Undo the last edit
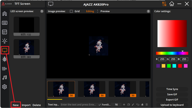Viewport: 192px width, 108px height. click(x=138, y=104)
